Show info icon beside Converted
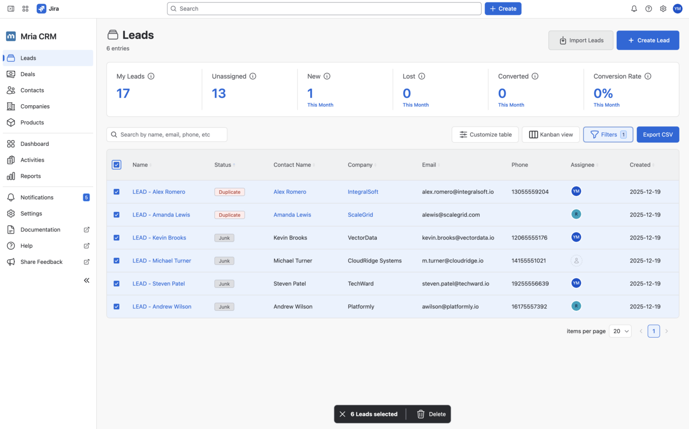689x429 pixels. pos(535,76)
